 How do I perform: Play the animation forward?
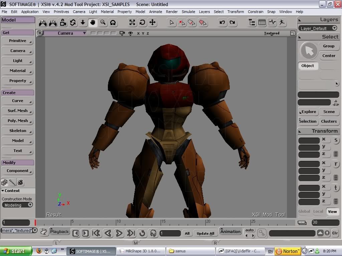tap(119, 233)
